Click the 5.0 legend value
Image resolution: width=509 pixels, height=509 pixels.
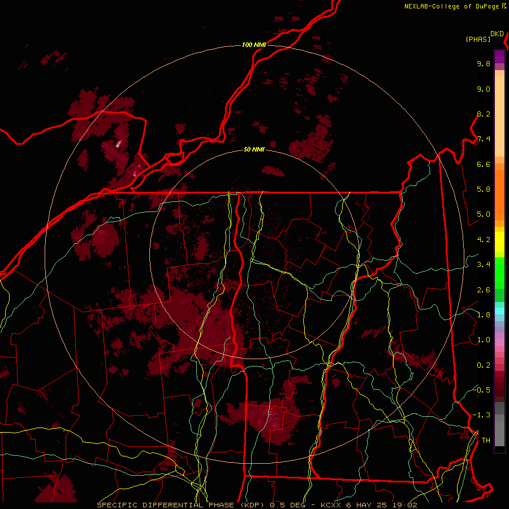pyautogui.click(x=484, y=214)
